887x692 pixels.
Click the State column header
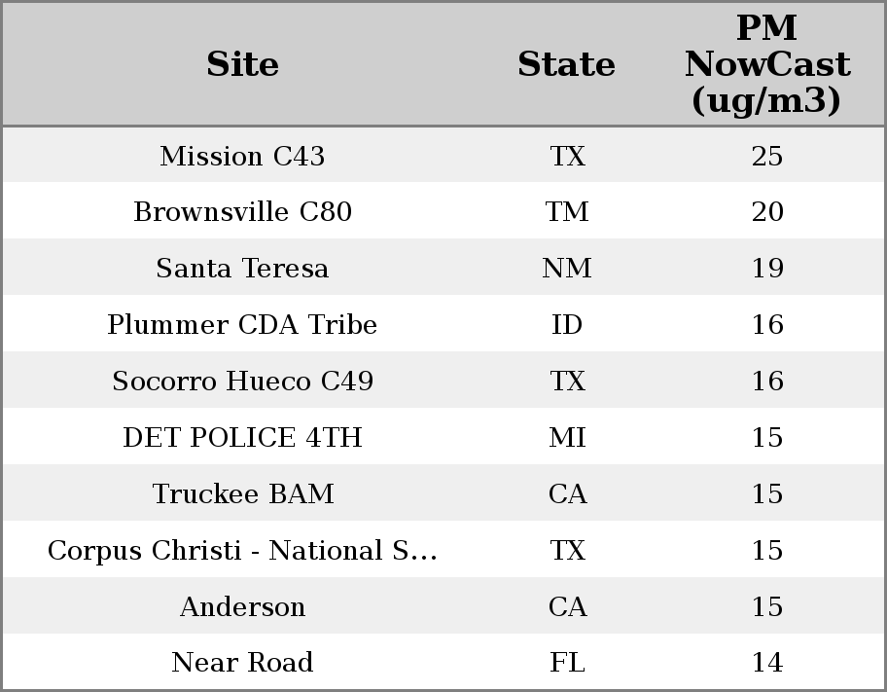(x=566, y=64)
